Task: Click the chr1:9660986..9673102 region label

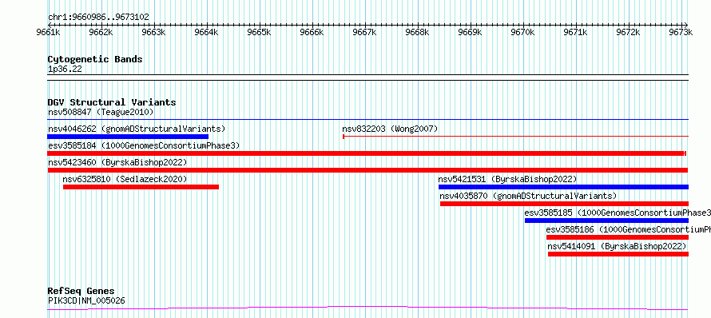Action: [98, 18]
